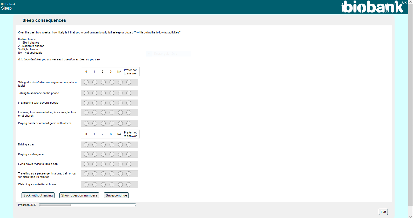Select 0 for playing a videogame
Image resolution: width=413 pixels, height=218 pixels.
point(86,154)
